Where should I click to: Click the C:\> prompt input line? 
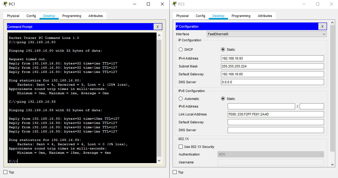coord(13,161)
